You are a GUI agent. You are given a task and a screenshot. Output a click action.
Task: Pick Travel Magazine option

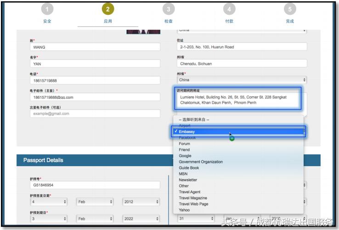pyautogui.click(x=238, y=198)
